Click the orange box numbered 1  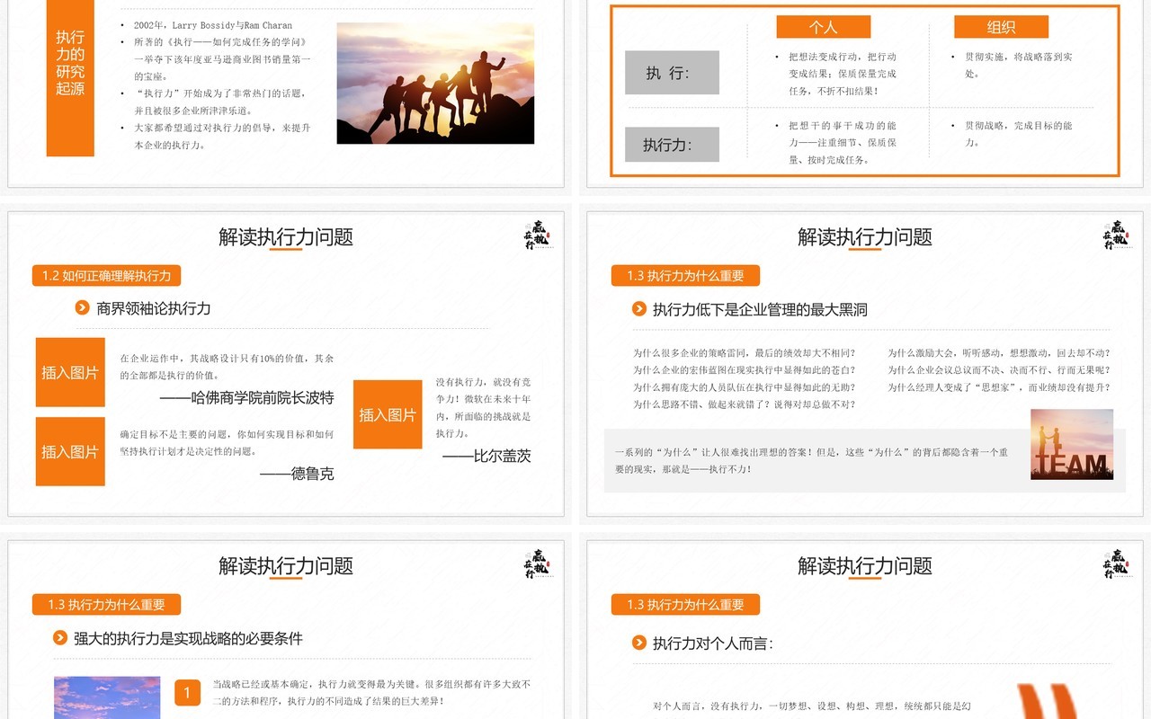(x=187, y=692)
